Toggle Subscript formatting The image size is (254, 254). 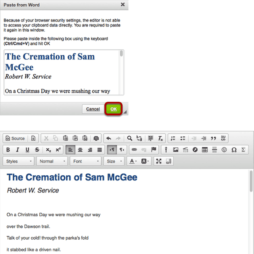[48, 150]
